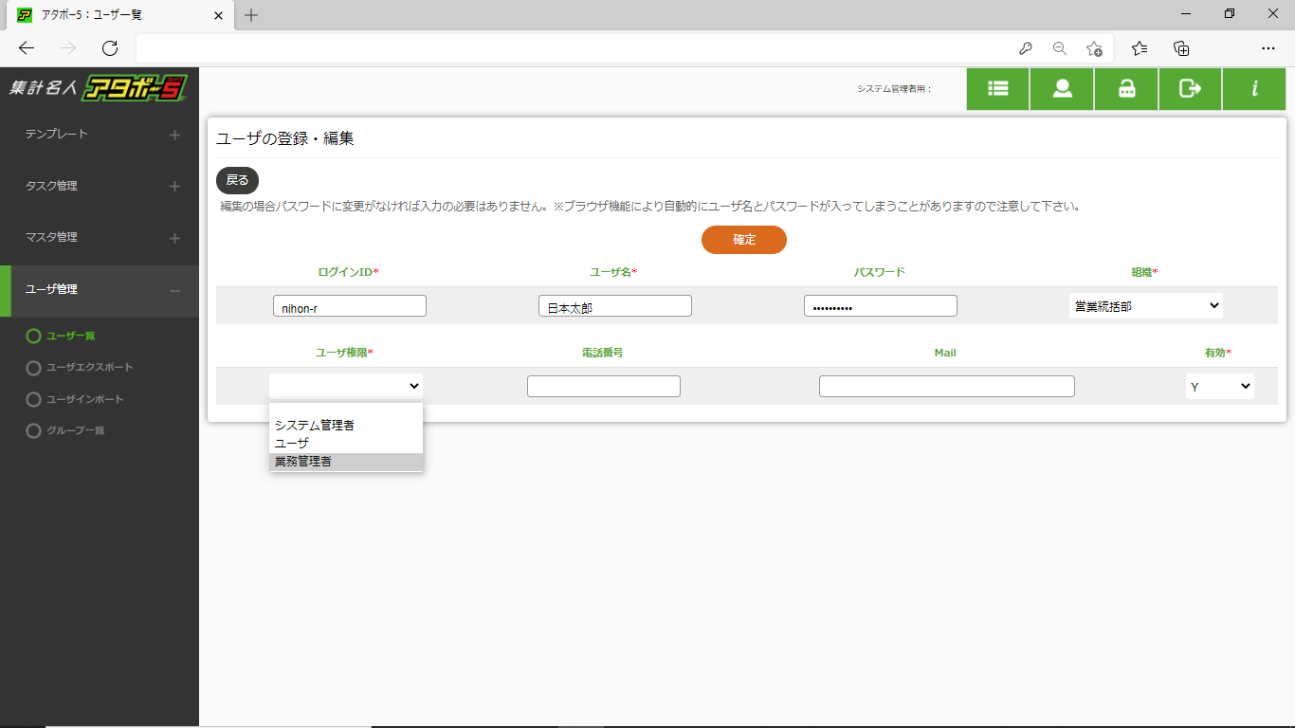Click the logout arrow icon in header
The image size is (1295, 728).
(1191, 89)
